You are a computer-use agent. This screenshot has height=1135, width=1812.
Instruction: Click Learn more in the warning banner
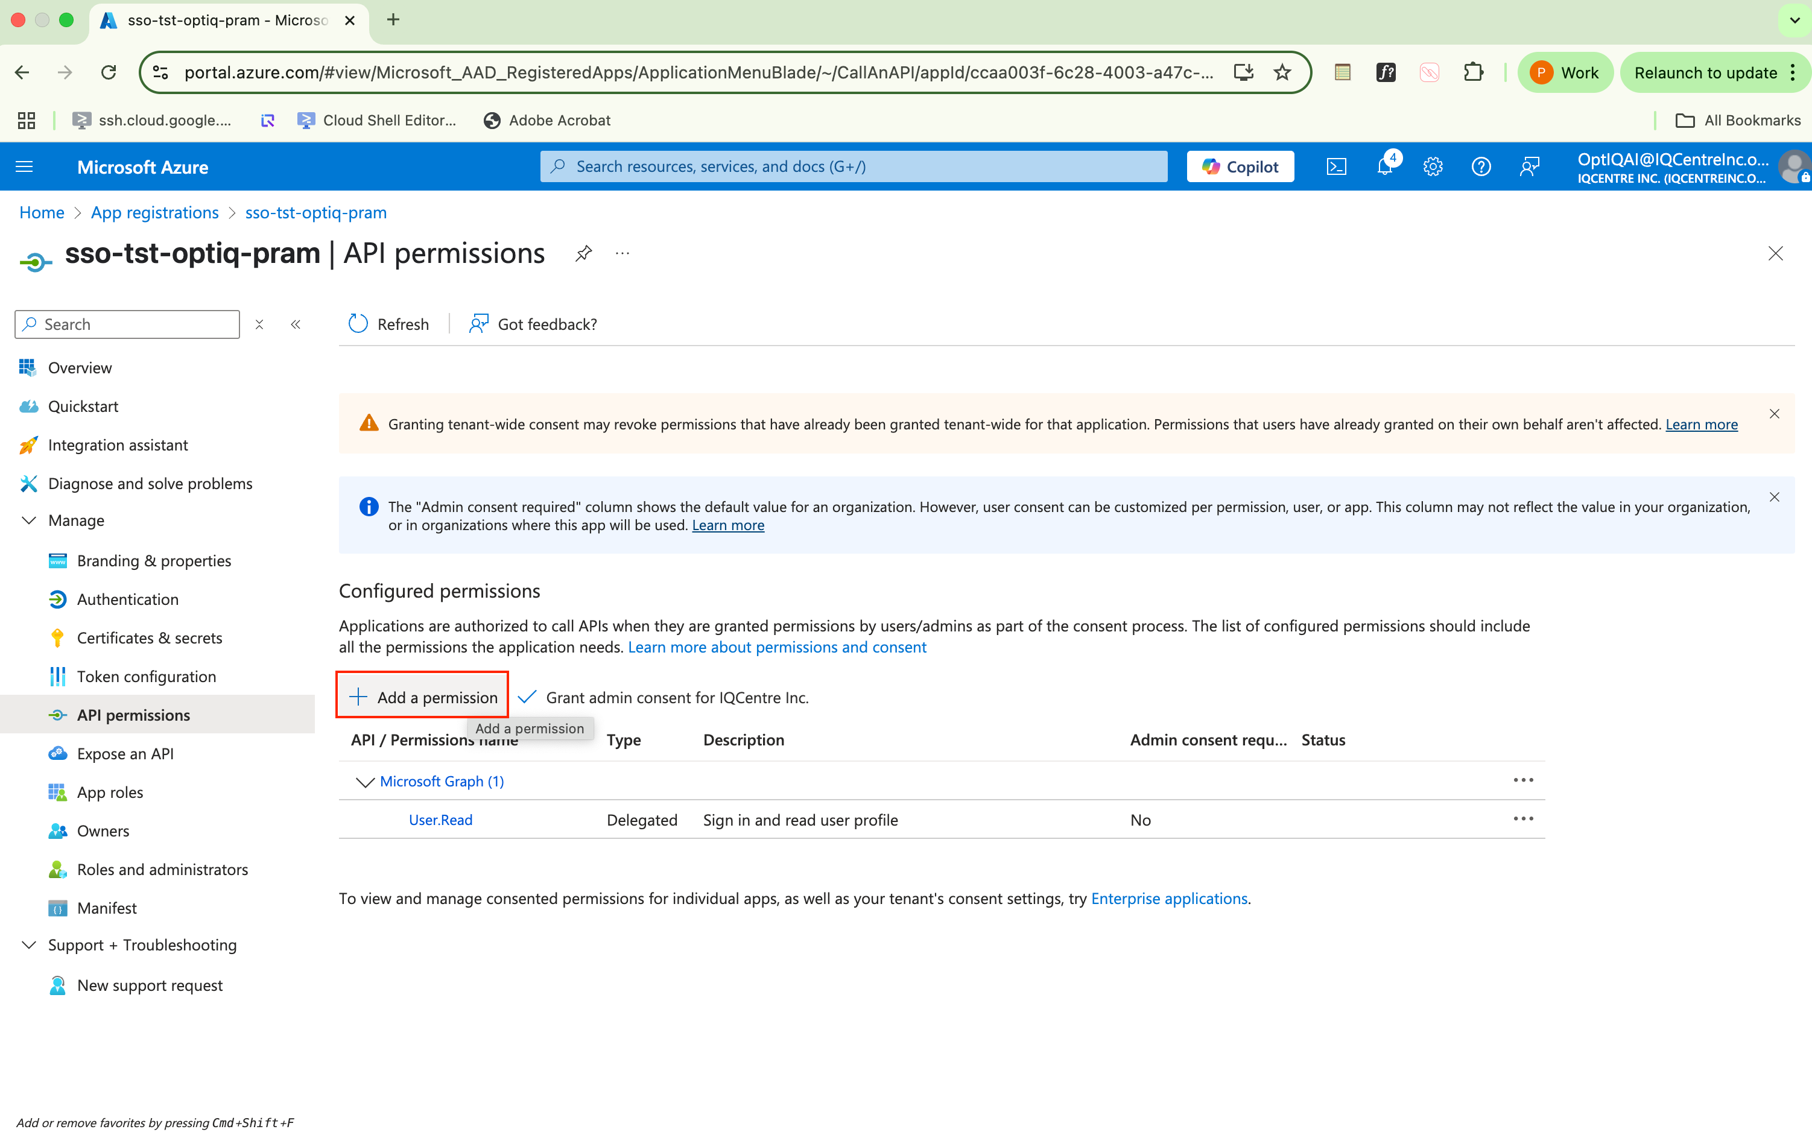pos(1702,424)
